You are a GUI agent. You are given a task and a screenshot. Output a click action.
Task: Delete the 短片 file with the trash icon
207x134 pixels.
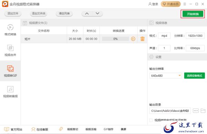[142, 39]
